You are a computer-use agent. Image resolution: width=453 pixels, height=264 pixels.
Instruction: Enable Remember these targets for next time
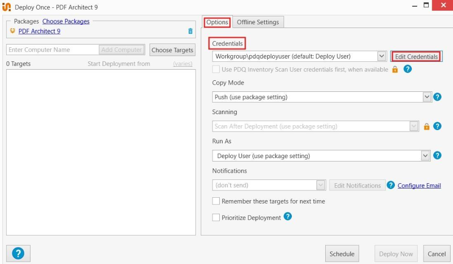point(216,201)
